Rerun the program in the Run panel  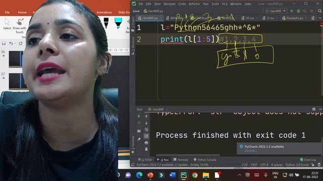point(139,116)
